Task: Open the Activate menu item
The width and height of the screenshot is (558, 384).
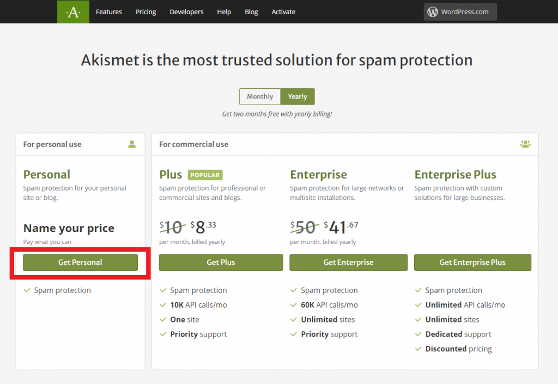Action: pos(283,12)
